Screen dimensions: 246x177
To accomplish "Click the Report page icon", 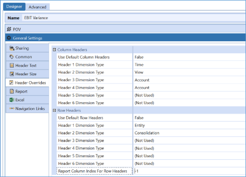I will pyautogui.click(x=12, y=91).
